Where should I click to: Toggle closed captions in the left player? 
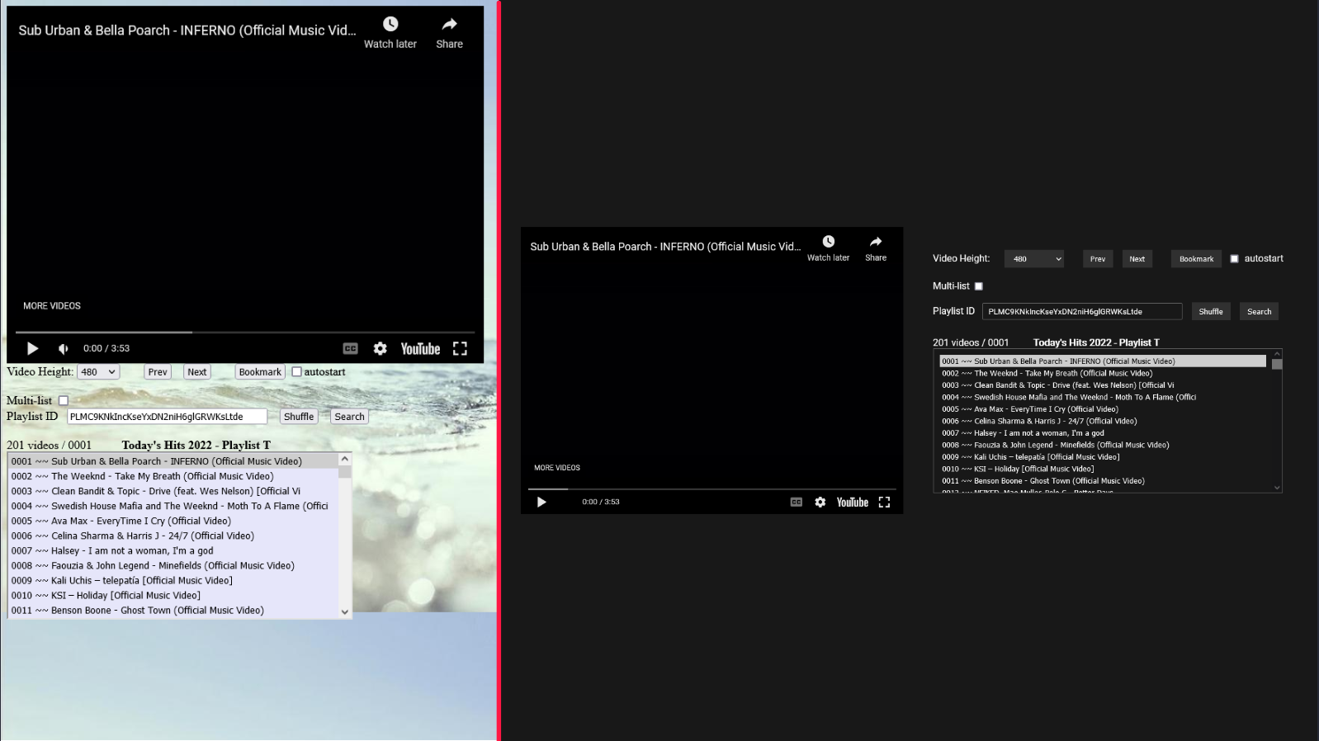[x=350, y=348]
